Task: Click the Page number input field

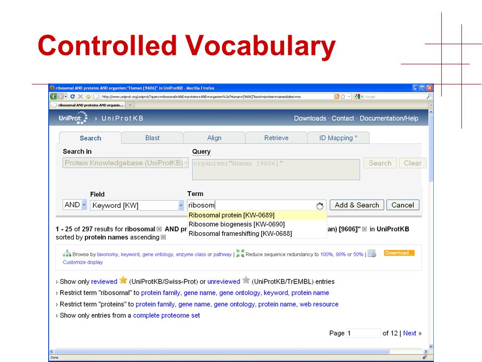Action: tap(364, 333)
